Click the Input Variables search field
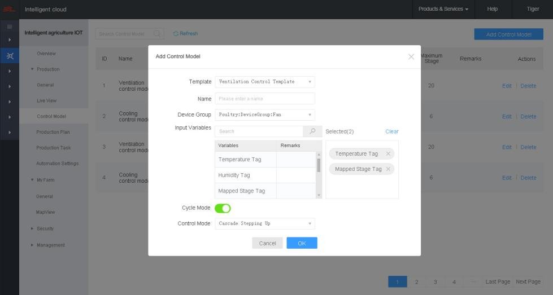The height and width of the screenshot is (295, 553). 259,131
